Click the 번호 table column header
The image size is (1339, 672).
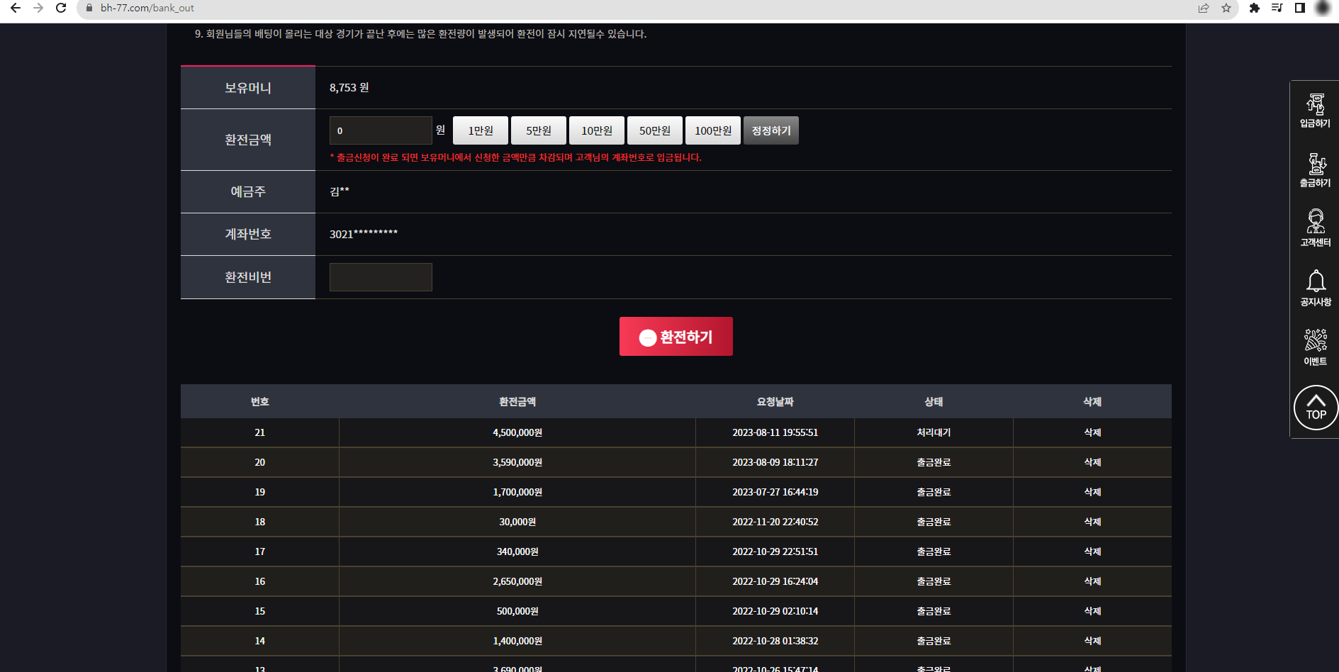tap(260, 402)
